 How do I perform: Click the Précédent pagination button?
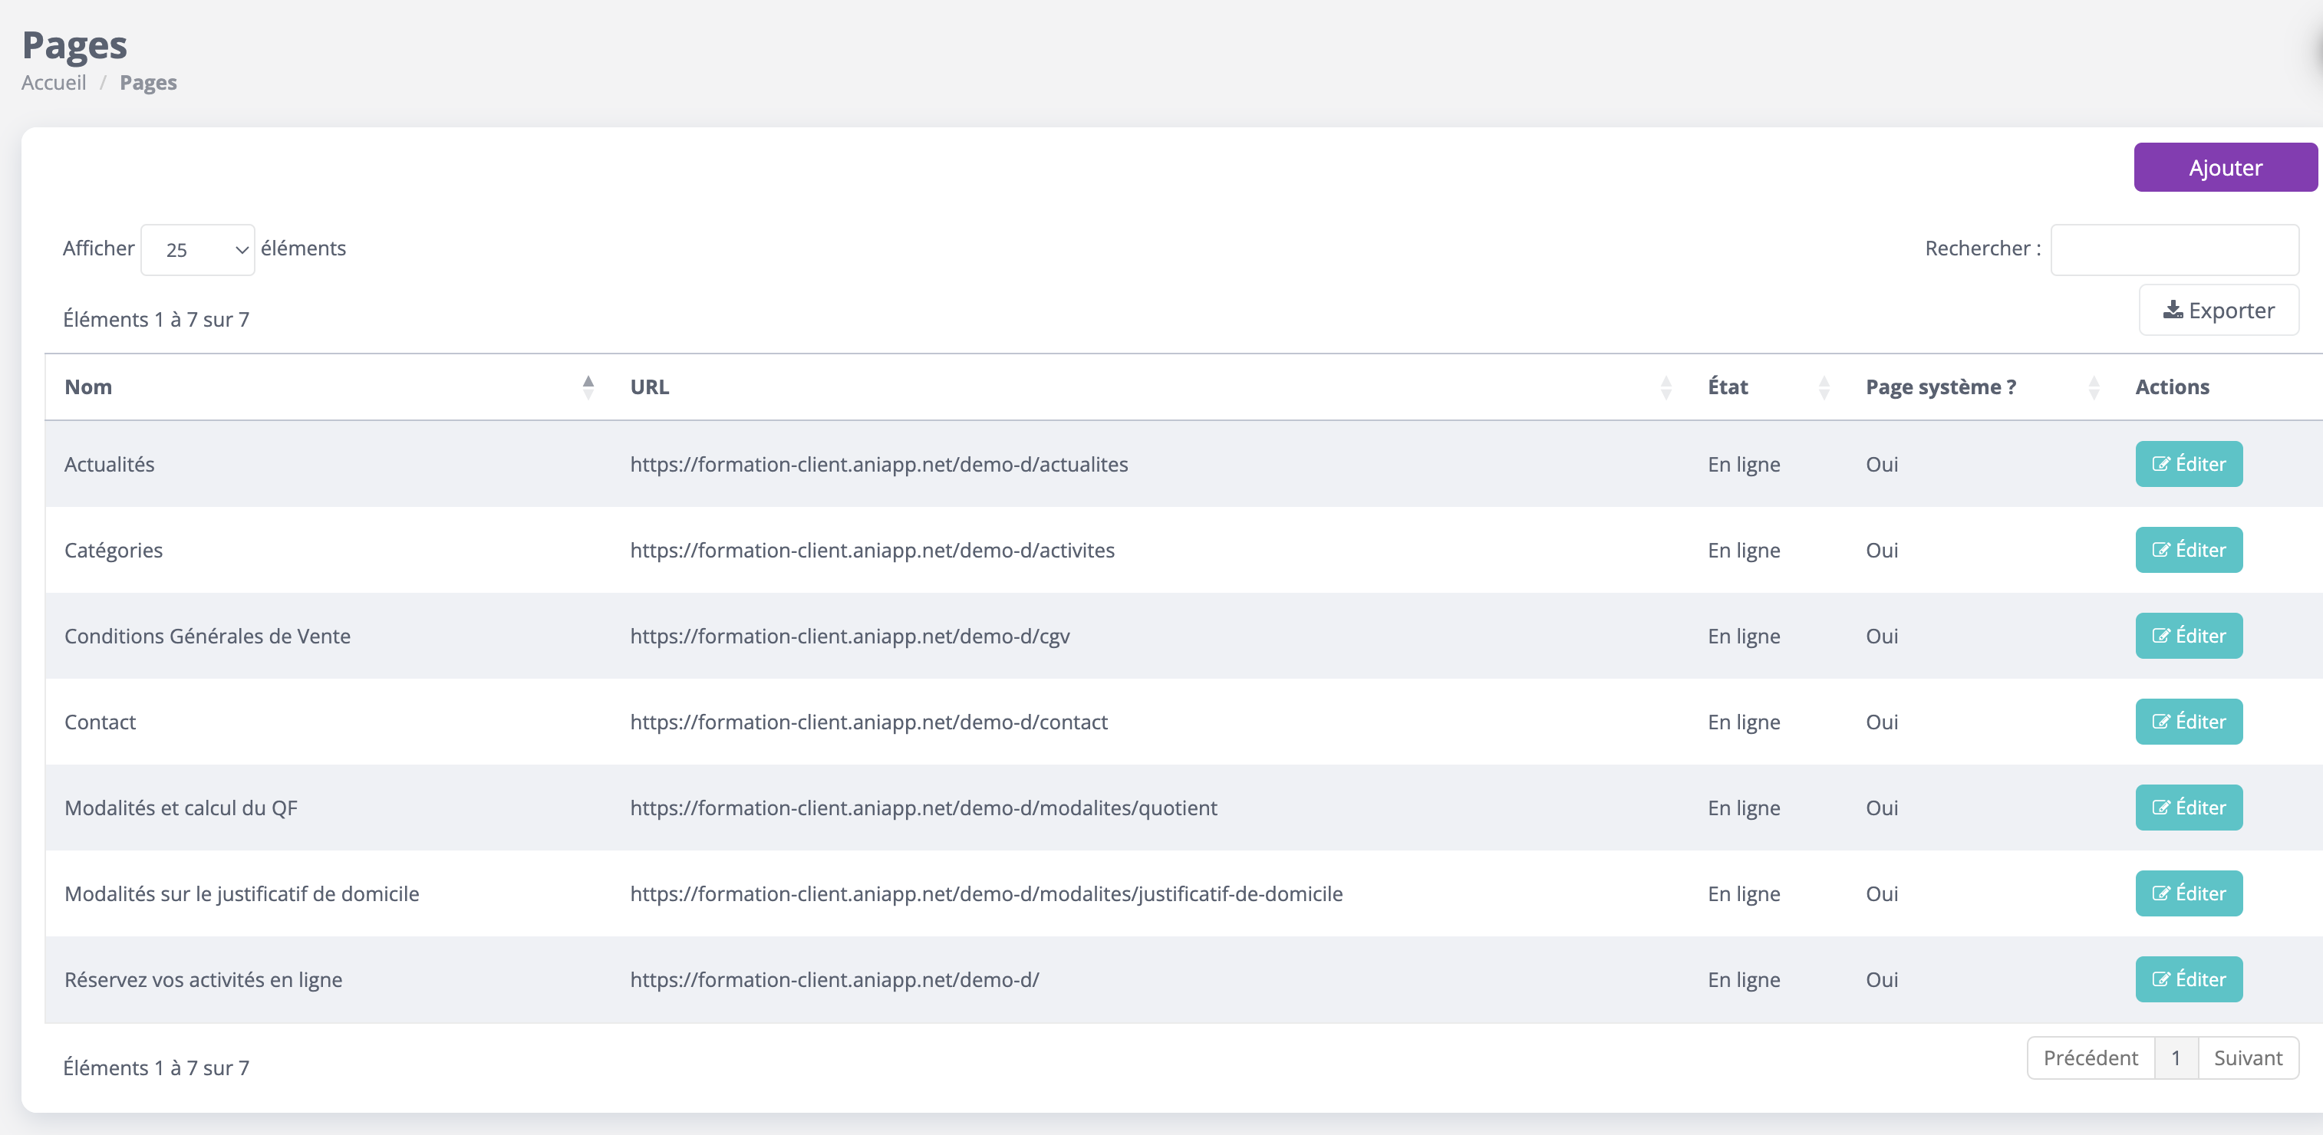pos(2090,1058)
